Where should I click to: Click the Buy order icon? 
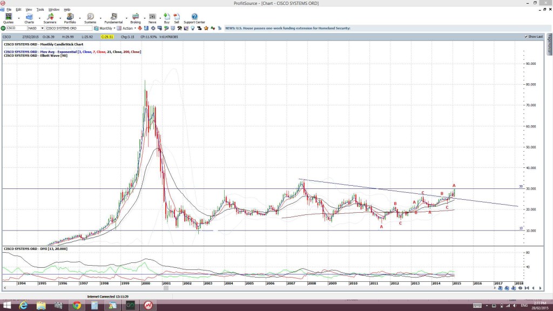pos(167,18)
